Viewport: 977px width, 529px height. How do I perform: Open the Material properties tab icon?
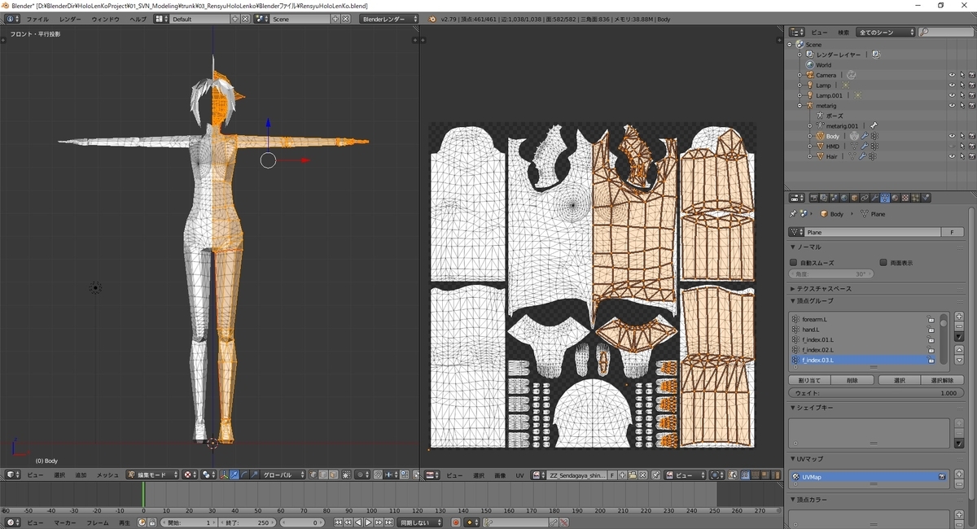coord(895,198)
